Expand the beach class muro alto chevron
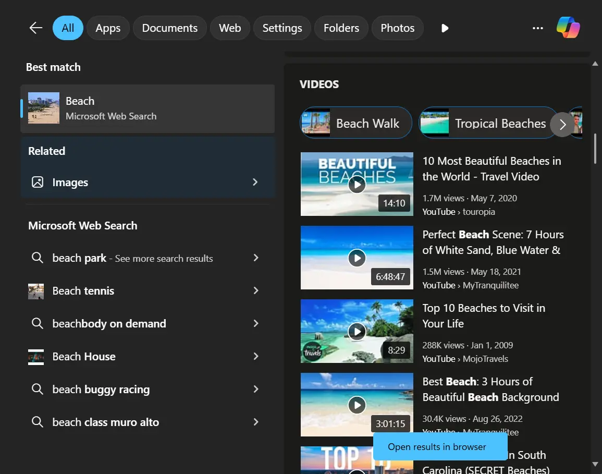Screen dimensions: 602x474 (256, 422)
